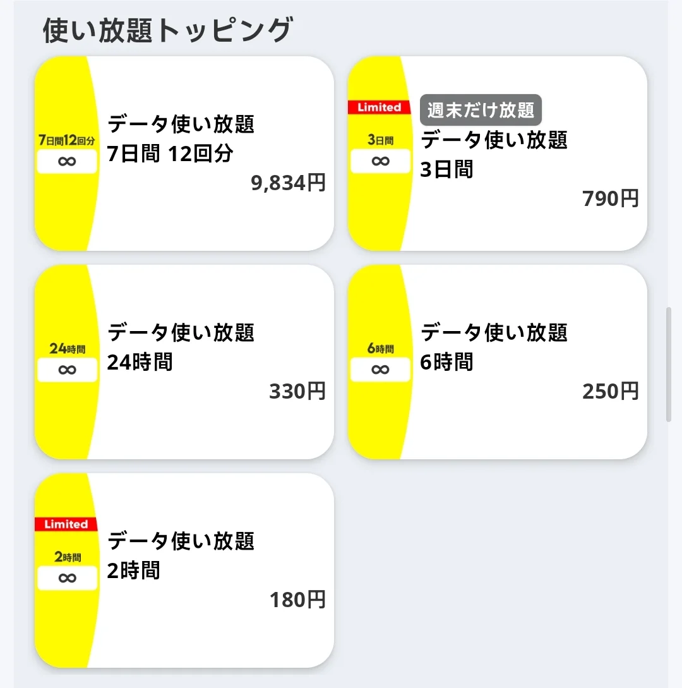Click the 使い放題トッピング section heading
Image resolution: width=682 pixels, height=688 pixels.
tap(168, 30)
